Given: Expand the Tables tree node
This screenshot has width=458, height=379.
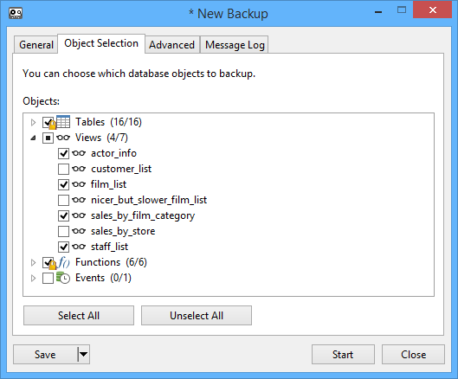Looking at the screenshot, I should (x=33, y=122).
